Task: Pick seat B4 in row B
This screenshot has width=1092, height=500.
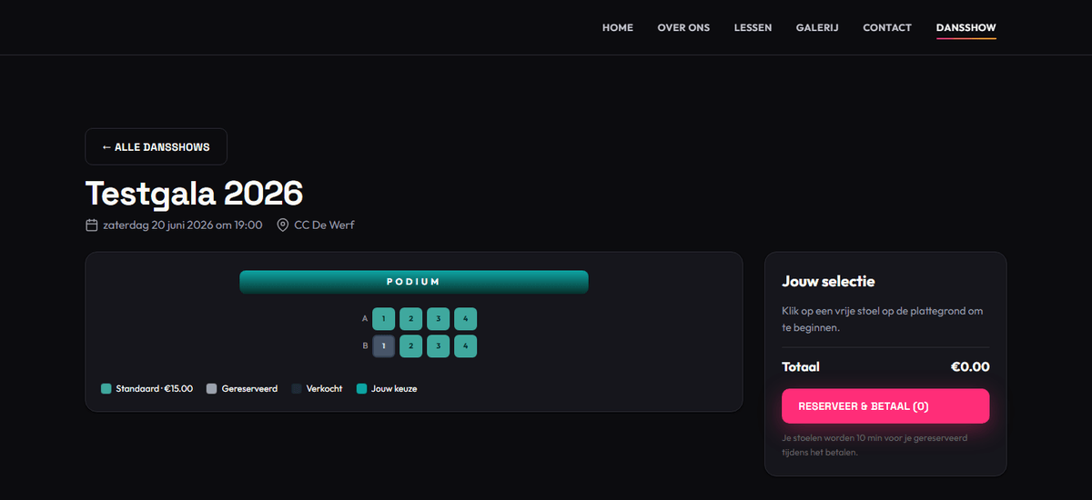Action: pos(466,346)
